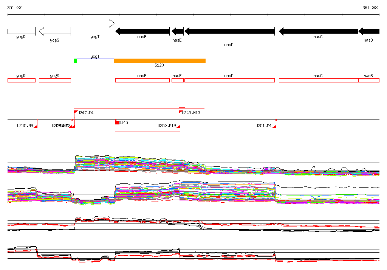Click the long black nasD gene arrow
Image resolution: width=387 pixels, height=270 pixels.
click(229, 31)
